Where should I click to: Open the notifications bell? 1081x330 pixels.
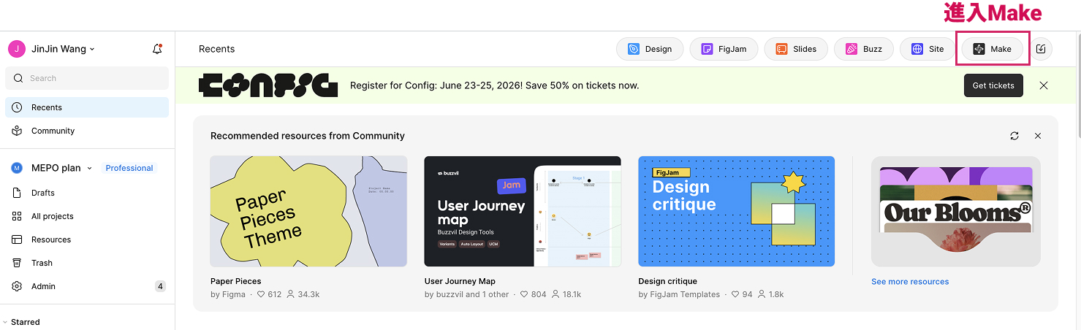(x=157, y=49)
